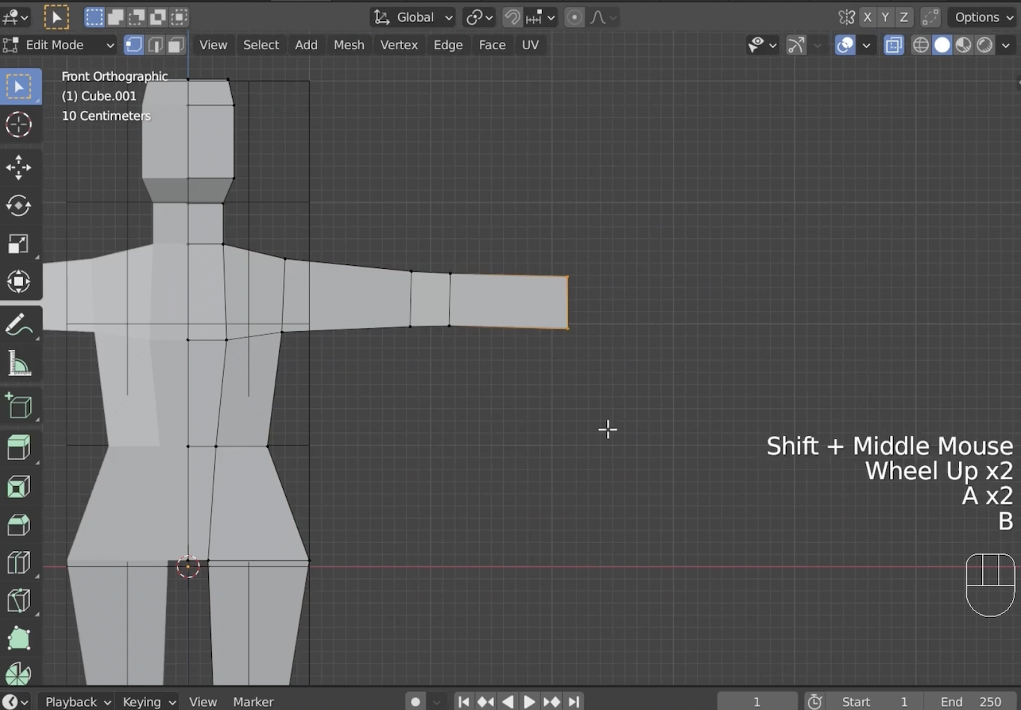Select the Move tool in toolbar
The width and height of the screenshot is (1021, 710).
[18, 167]
